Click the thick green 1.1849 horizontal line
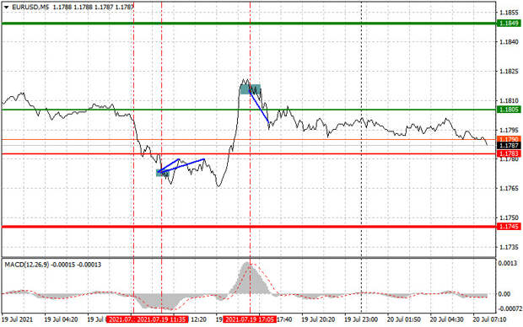This screenshot has height=327, width=523. (249, 24)
